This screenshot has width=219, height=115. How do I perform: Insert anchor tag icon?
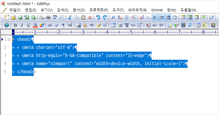tap(85, 25)
